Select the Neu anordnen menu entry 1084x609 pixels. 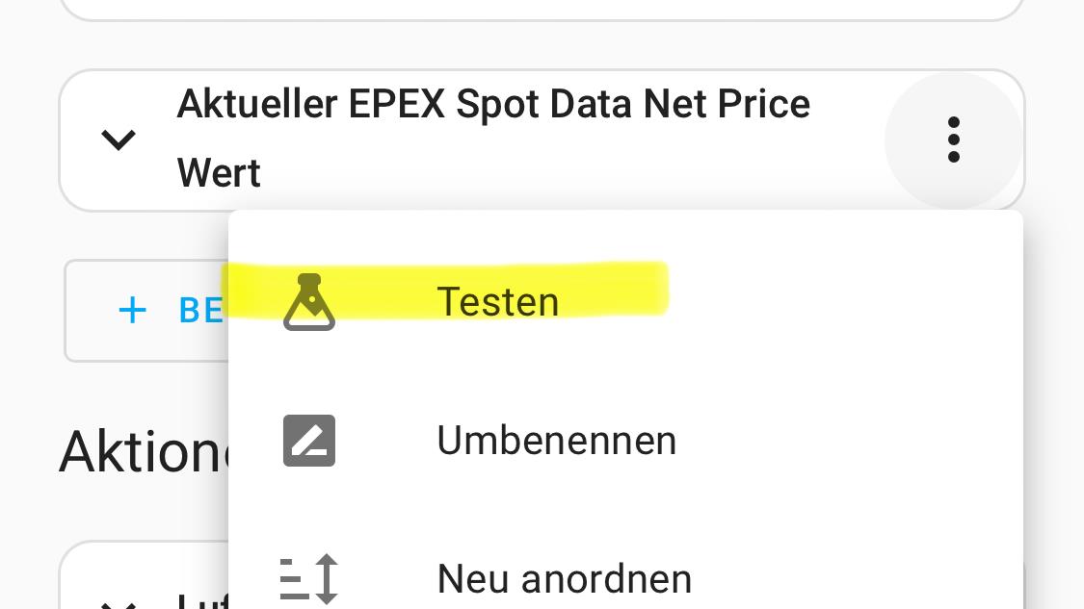click(x=564, y=578)
